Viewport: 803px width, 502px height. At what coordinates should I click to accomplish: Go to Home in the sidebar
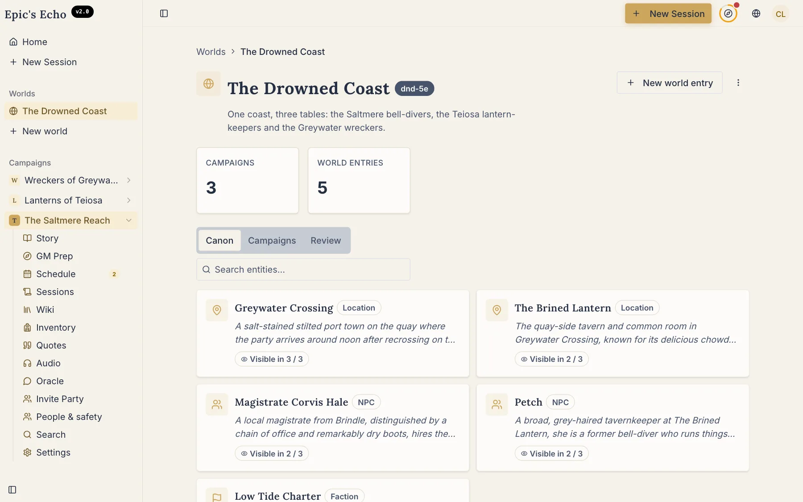click(x=71, y=42)
